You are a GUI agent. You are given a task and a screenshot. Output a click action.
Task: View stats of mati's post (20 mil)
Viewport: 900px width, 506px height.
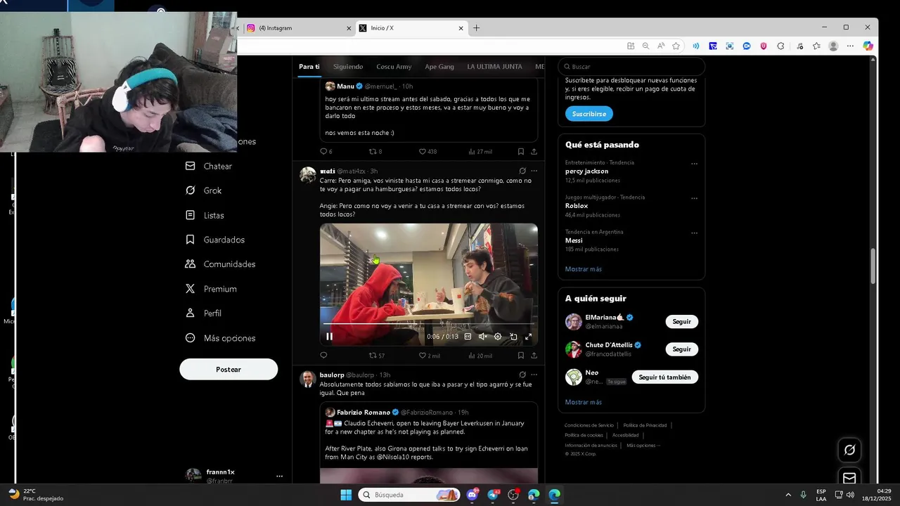480,356
